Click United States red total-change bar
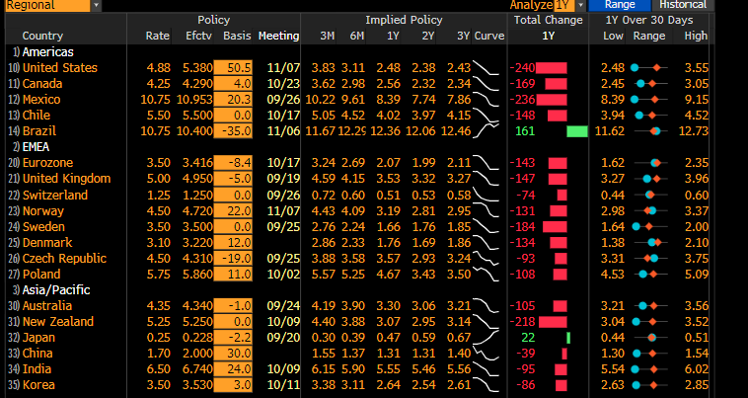The width and height of the screenshot is (748, 398). [552, 68]
